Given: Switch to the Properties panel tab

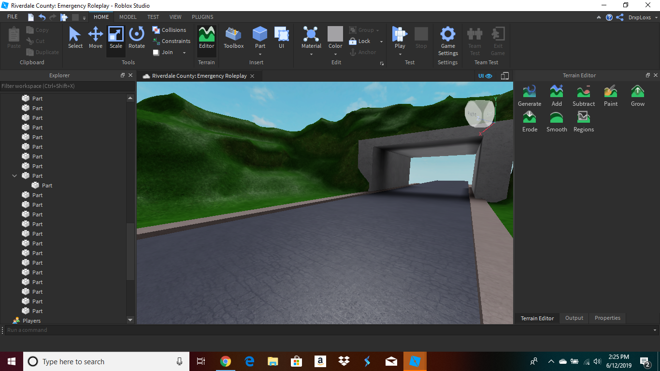Looking at the screenshot, I should [x=607, y=318].
